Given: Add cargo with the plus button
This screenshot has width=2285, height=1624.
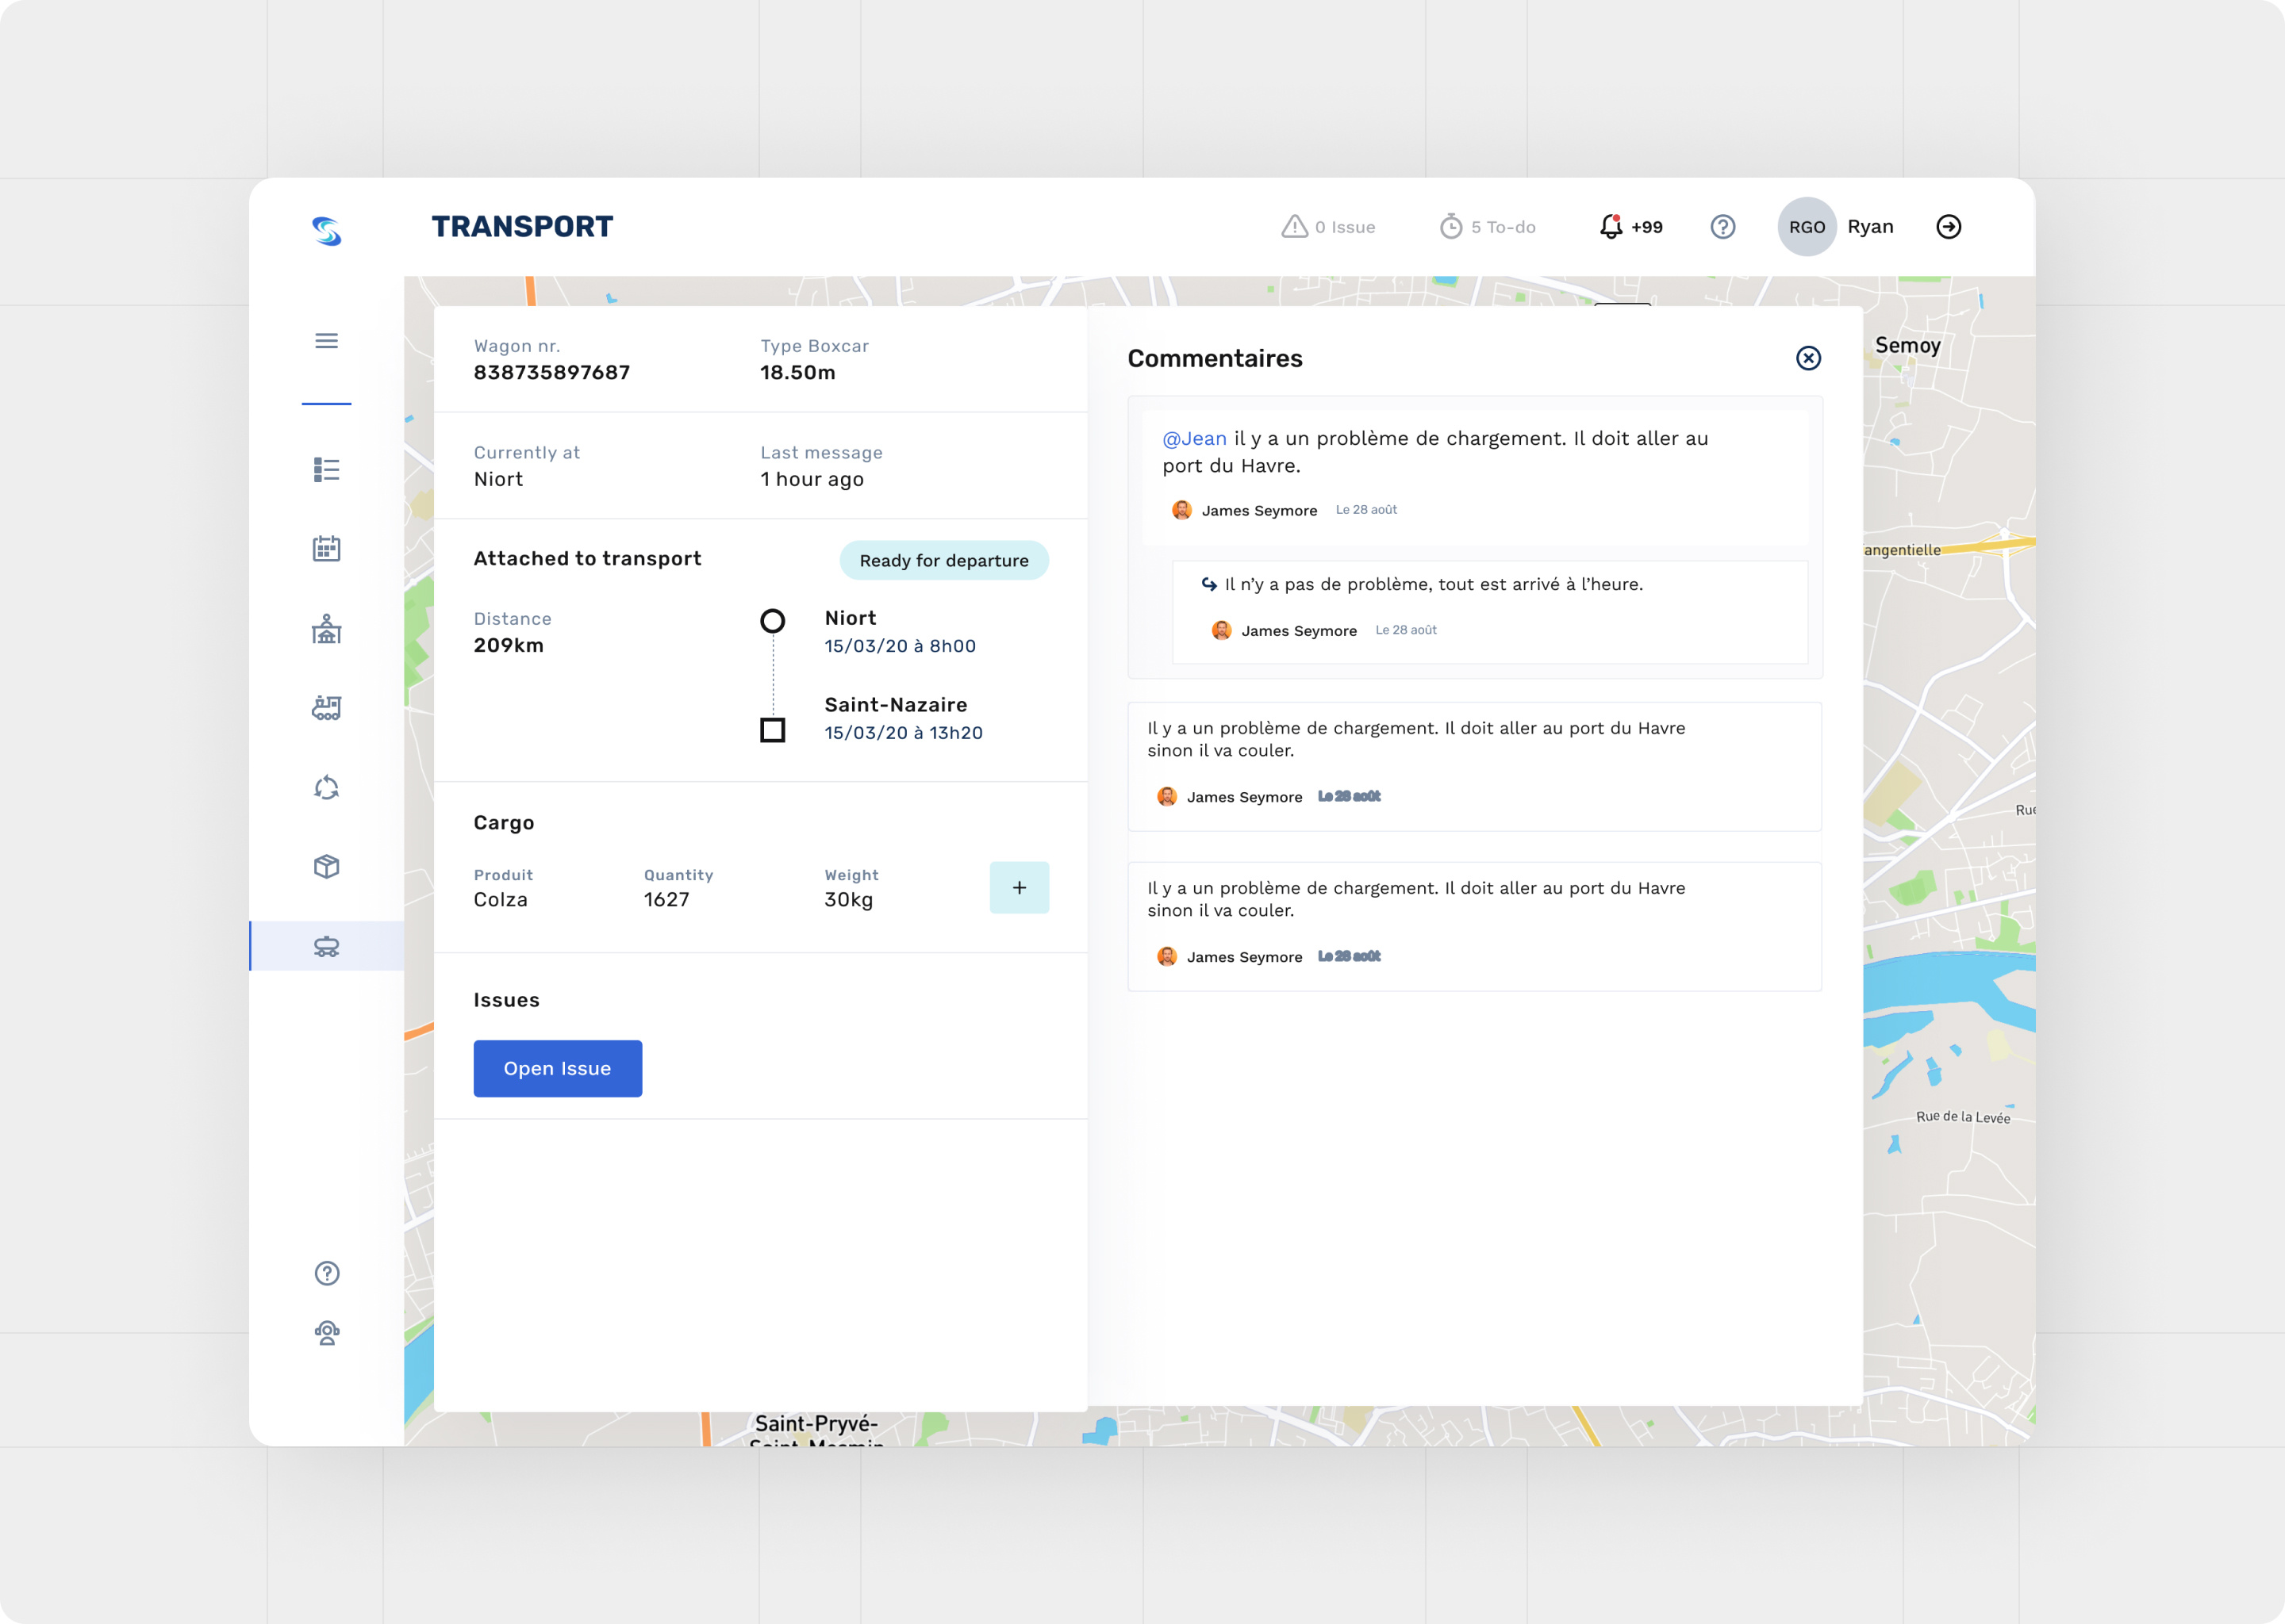Looking at the screenshot, I should pyautogui.click(x=1019, y=886).
